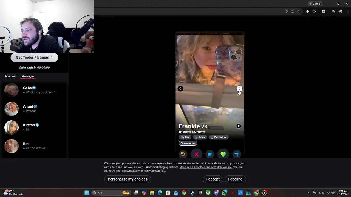Open weather widget showing Mostly cloudy
The height and width of the screenshot is (197, 351).
14,193
